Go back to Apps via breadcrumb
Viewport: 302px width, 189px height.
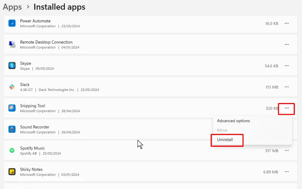(12, 7)
